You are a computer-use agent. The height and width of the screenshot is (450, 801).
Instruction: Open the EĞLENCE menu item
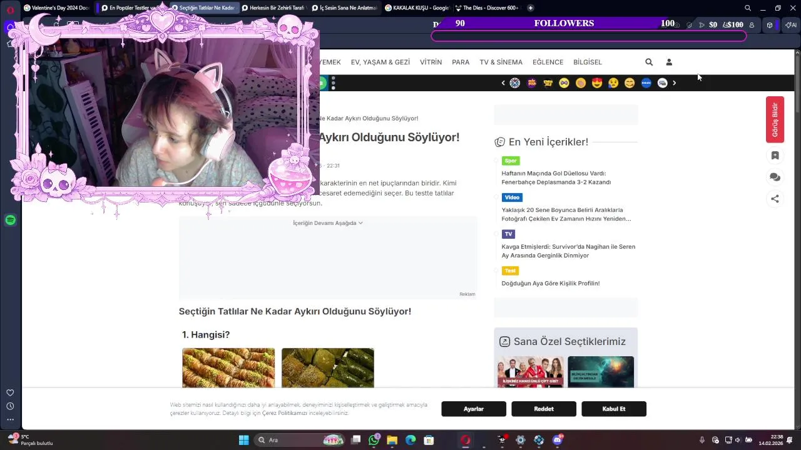[x=548, y=62]
